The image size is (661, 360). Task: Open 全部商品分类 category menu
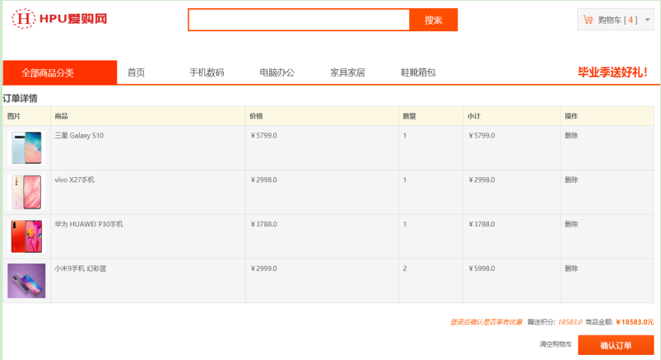[x=60, y=72]
